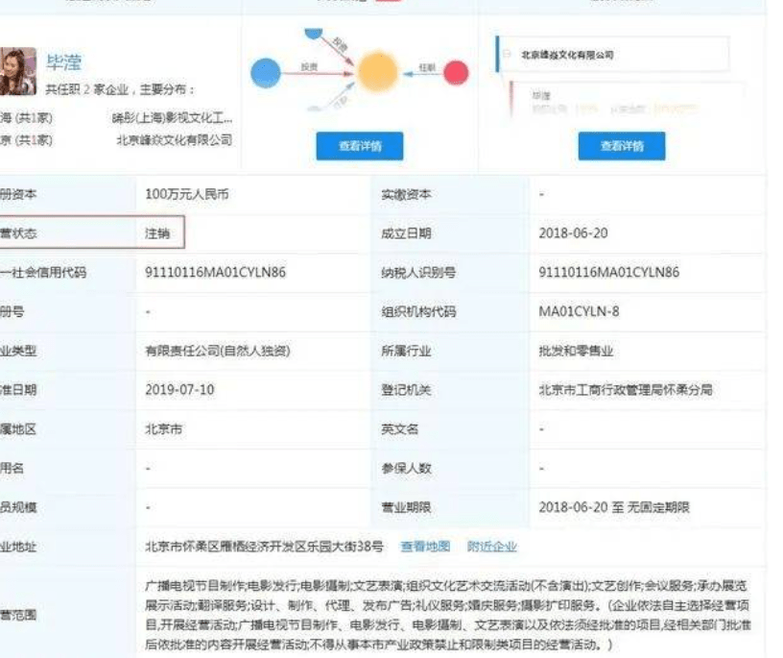The image size is (783, 658).
Task: Select the large blue node on graph's left
Action: click(266, 72)
